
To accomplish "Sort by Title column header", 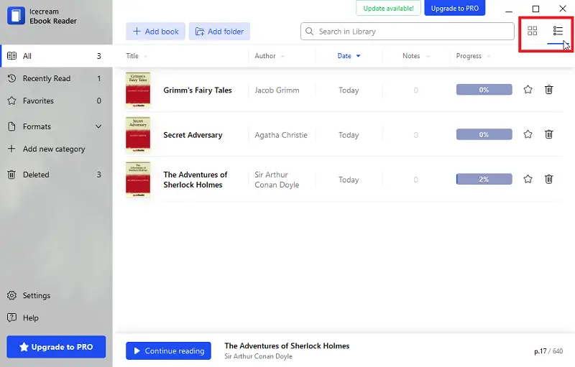I will tap(137, 56).
